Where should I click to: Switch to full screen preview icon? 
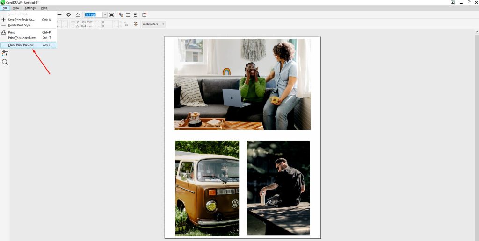tap(111, 15)
